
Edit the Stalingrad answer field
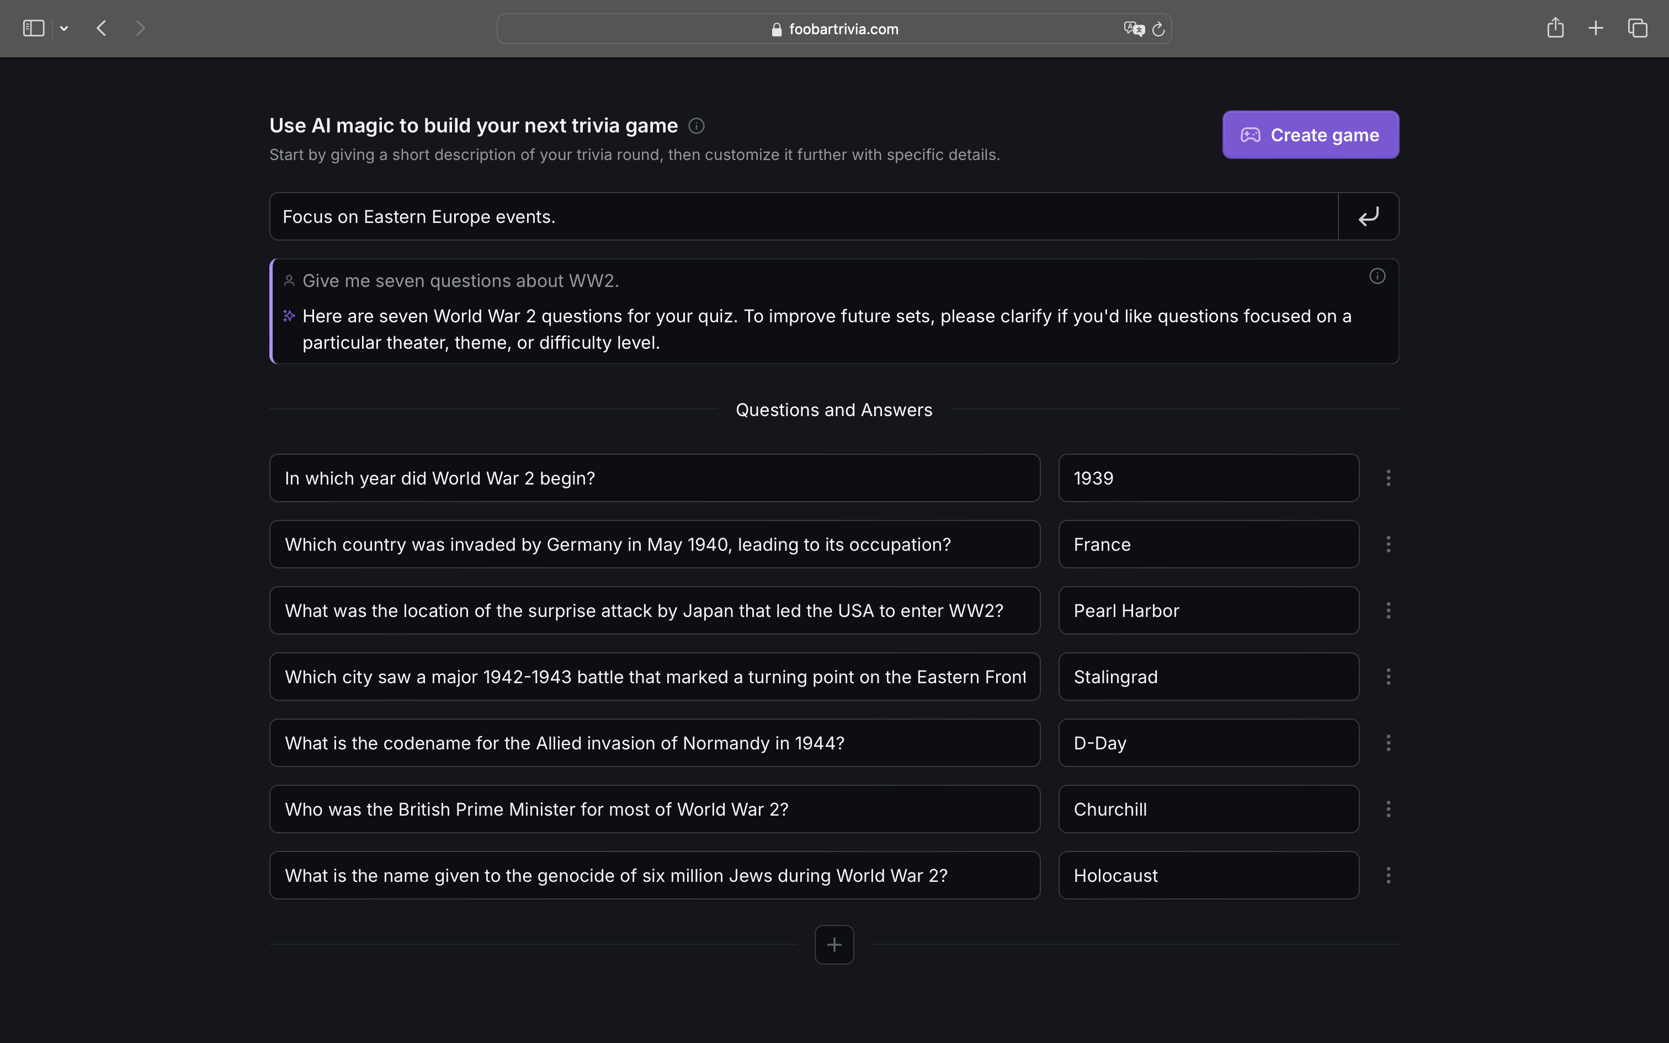click(1208, 676)
